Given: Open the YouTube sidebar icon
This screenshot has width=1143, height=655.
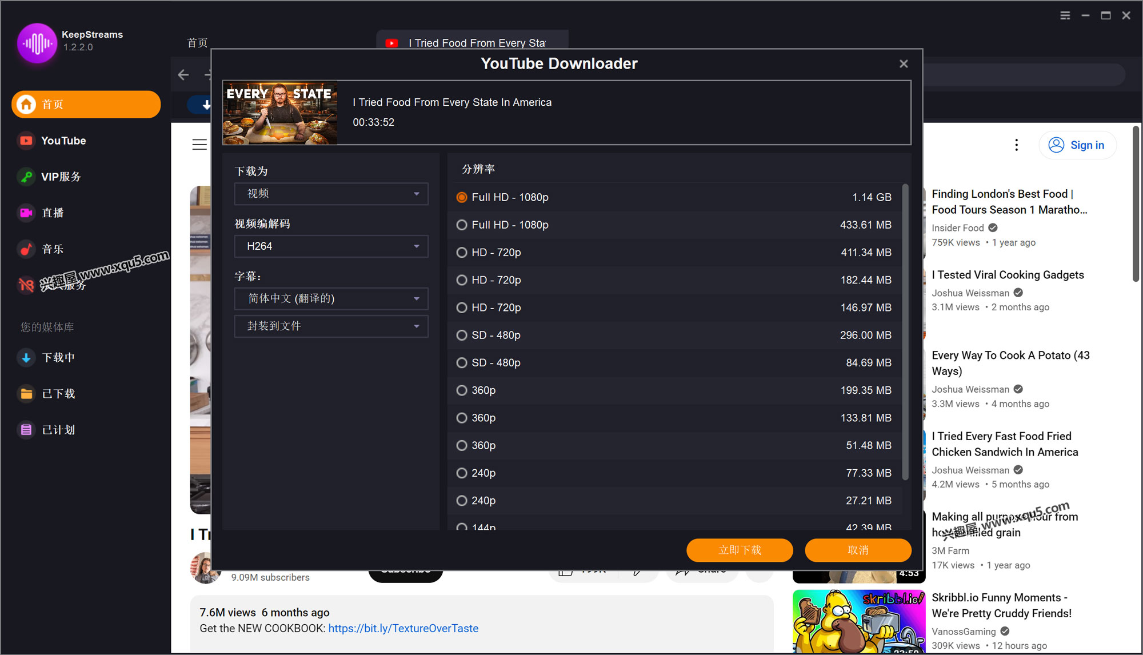Looking at the screenshot, I should 26,141.
